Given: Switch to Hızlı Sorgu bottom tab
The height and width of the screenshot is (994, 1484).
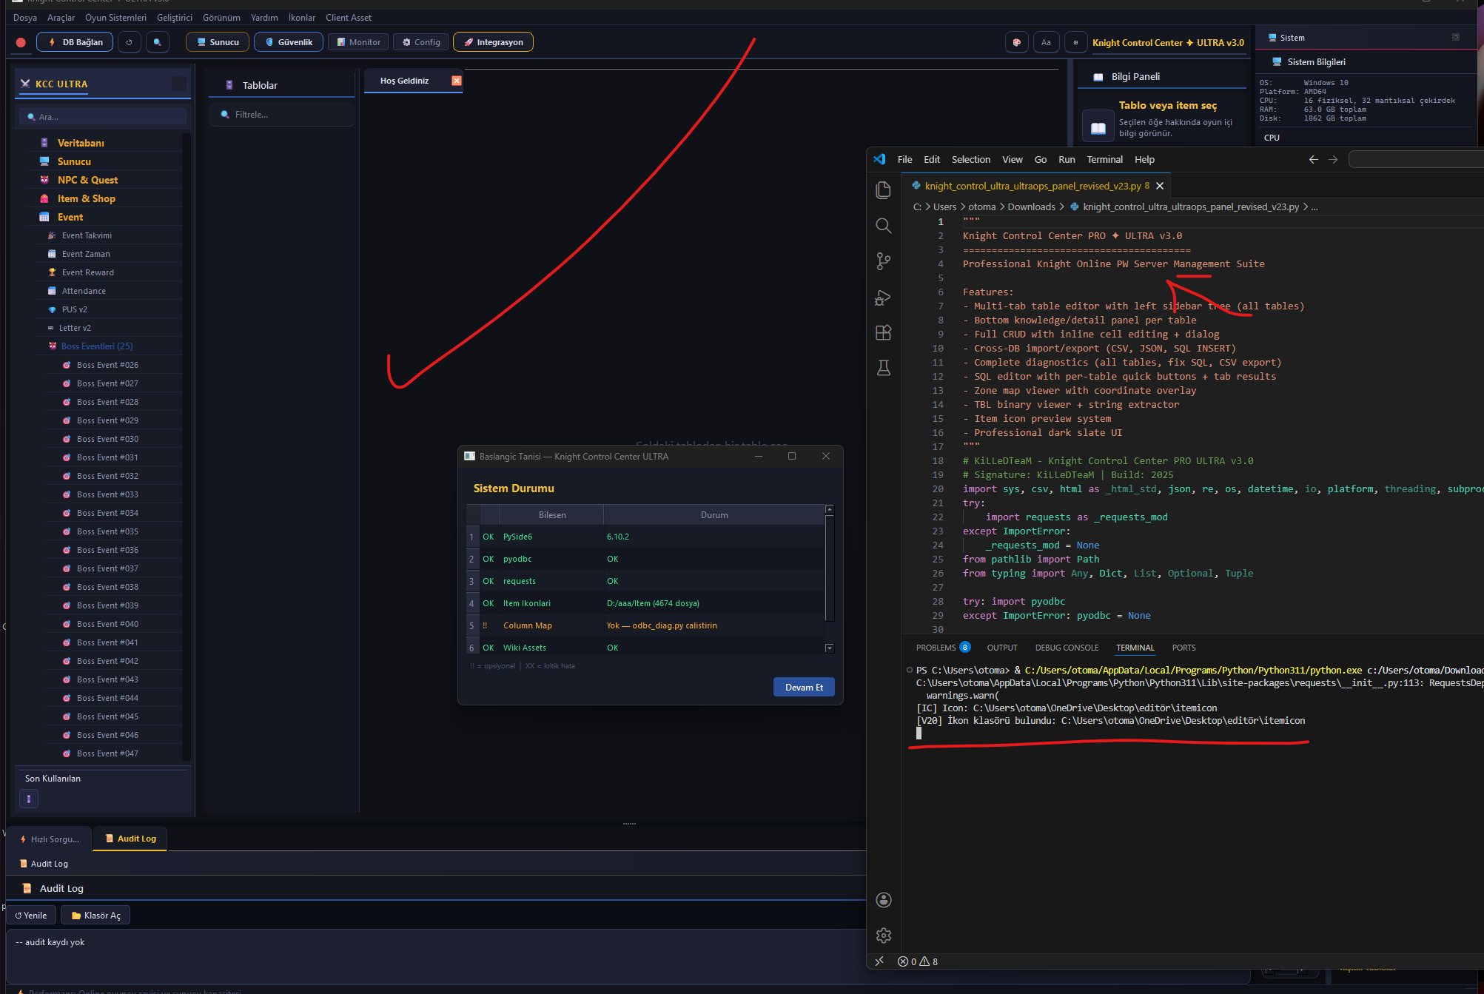Looking at the screenshot, I should [50, 839].
